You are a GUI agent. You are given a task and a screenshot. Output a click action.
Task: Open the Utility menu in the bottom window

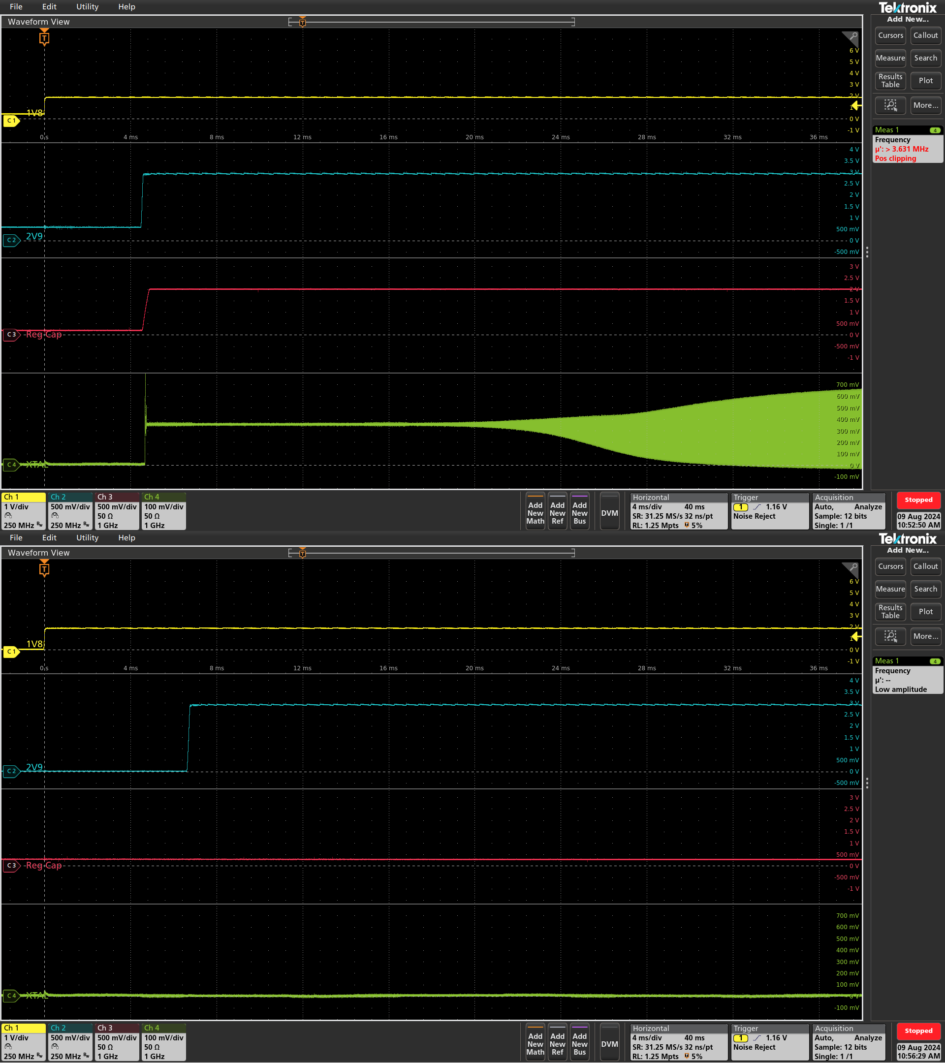(x=87, y=538)
